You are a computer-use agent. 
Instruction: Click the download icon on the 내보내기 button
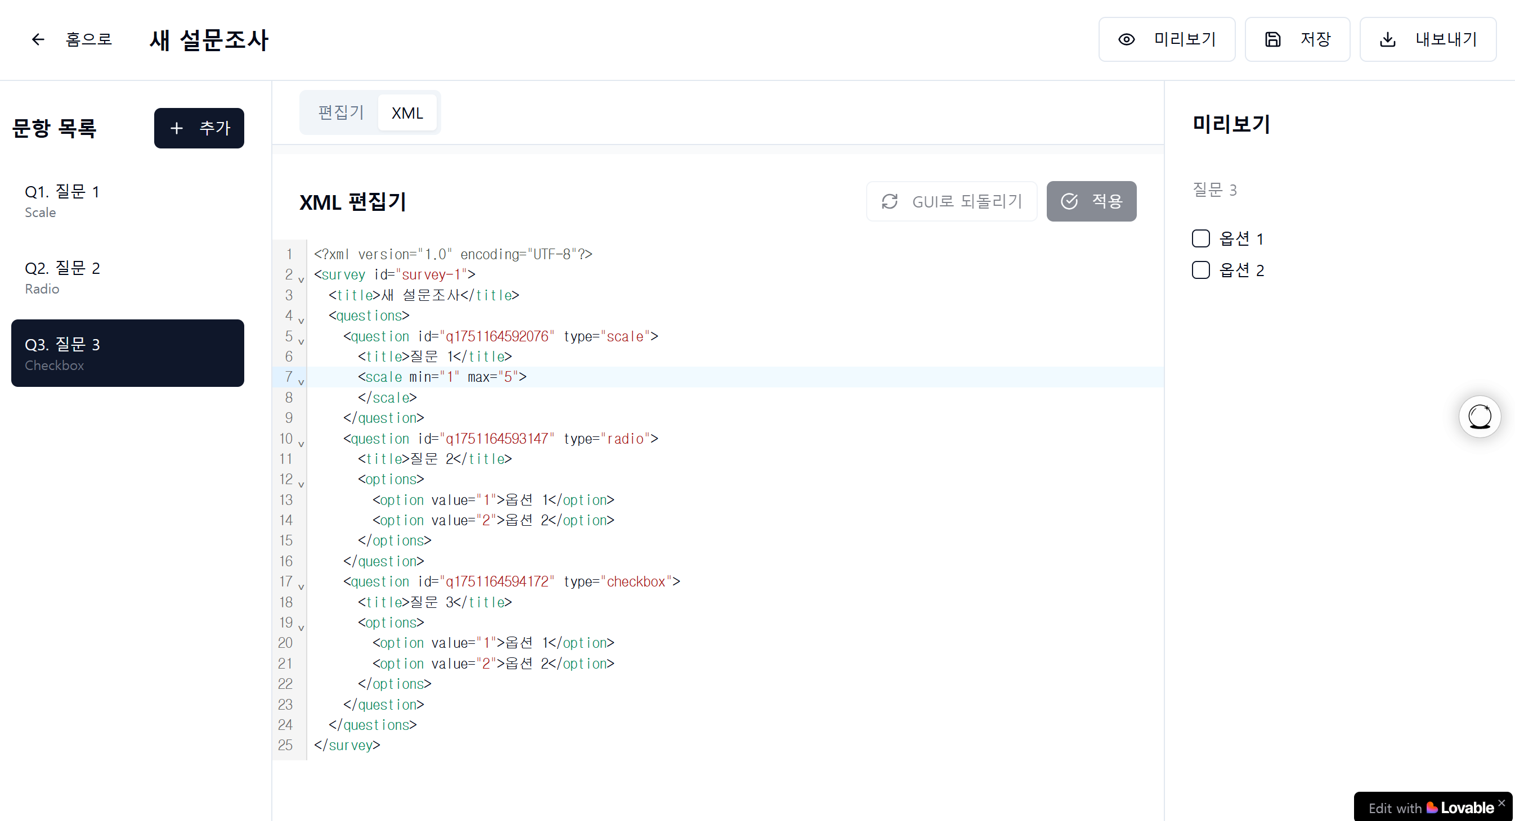tap(1387, 39)
